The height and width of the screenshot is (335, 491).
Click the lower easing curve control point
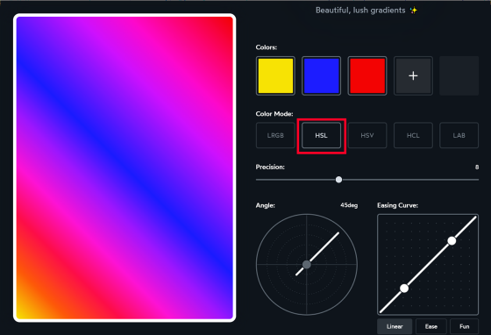click(x=404, y=289)
